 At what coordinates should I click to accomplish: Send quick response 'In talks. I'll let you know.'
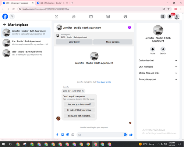click(79, 110)
